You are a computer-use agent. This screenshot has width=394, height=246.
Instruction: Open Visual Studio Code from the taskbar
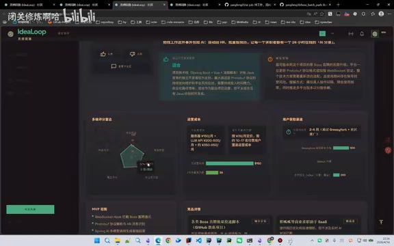click(x=199, y=241)
